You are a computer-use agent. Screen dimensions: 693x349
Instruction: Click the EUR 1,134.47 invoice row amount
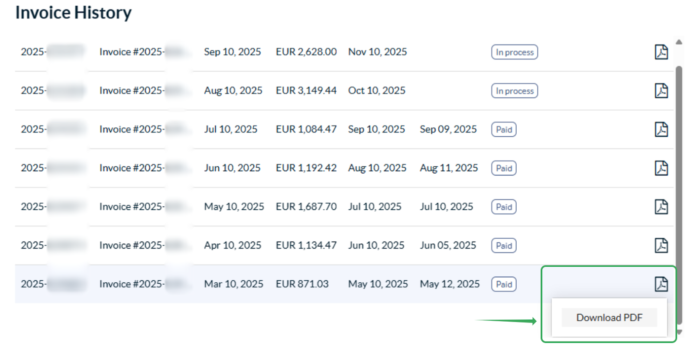306,245
